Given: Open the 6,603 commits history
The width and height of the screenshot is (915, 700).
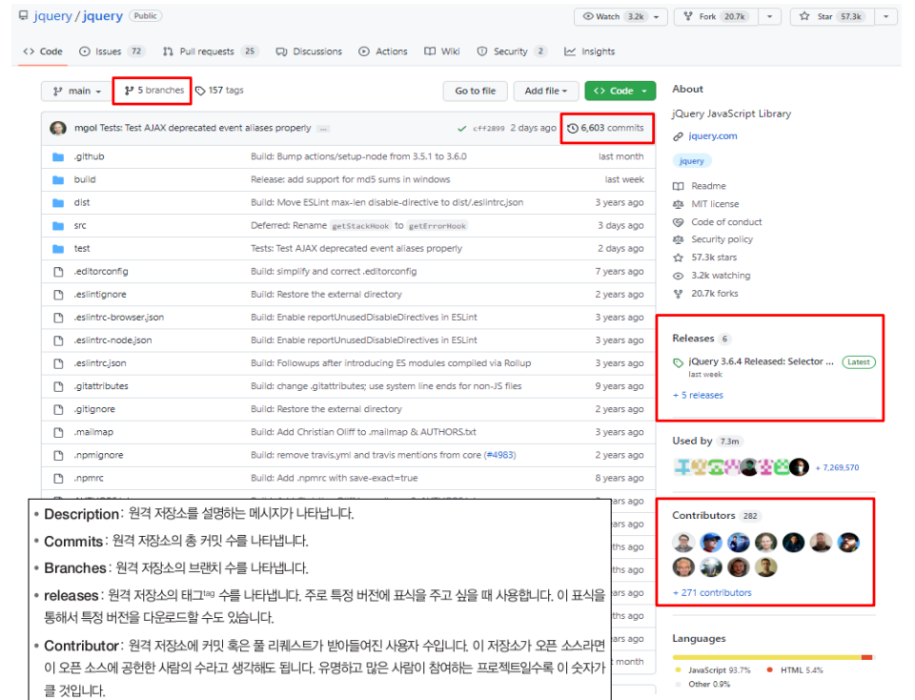Looking at the screenshot, I should tap(606, 128).
